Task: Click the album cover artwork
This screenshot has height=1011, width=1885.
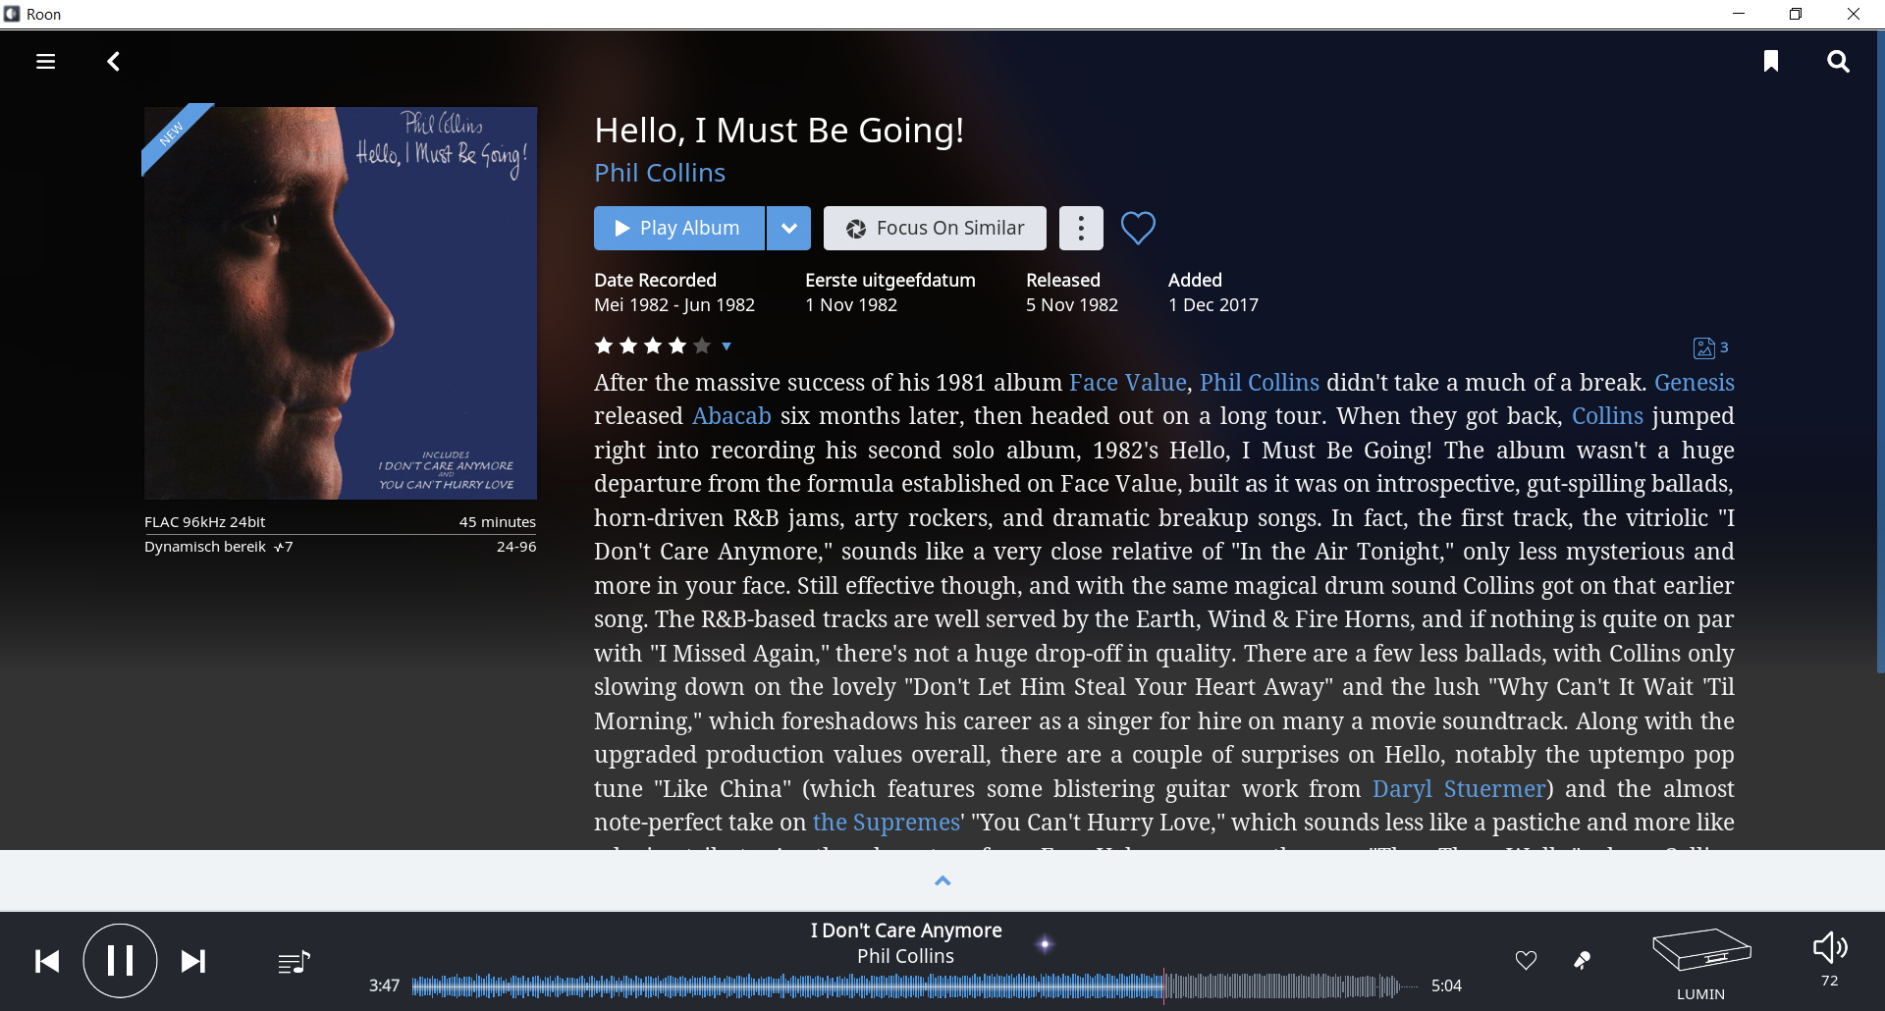Action: [x=341, y=302]
